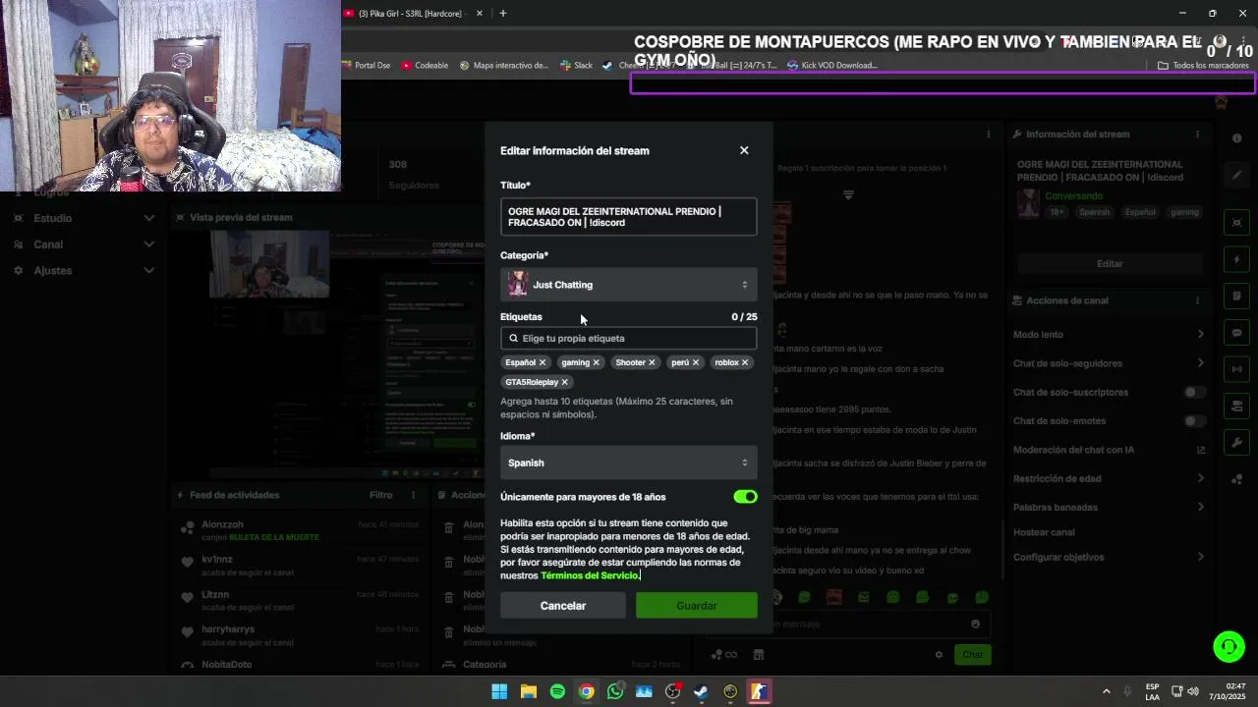Toggle Únicamente para mayores de 18 años
The height and width of the screenshot is (707, 1258).
point(745,497)
